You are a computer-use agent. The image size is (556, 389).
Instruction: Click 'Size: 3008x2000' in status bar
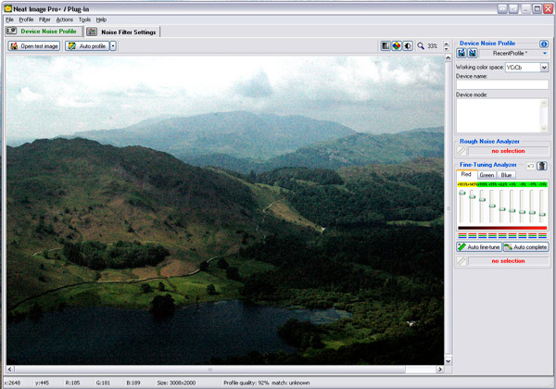coord(176,383)
